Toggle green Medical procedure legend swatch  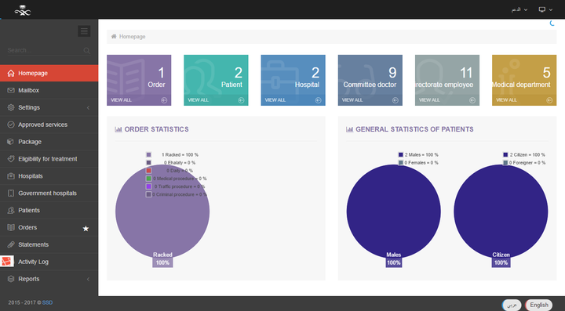pos(148,179)
